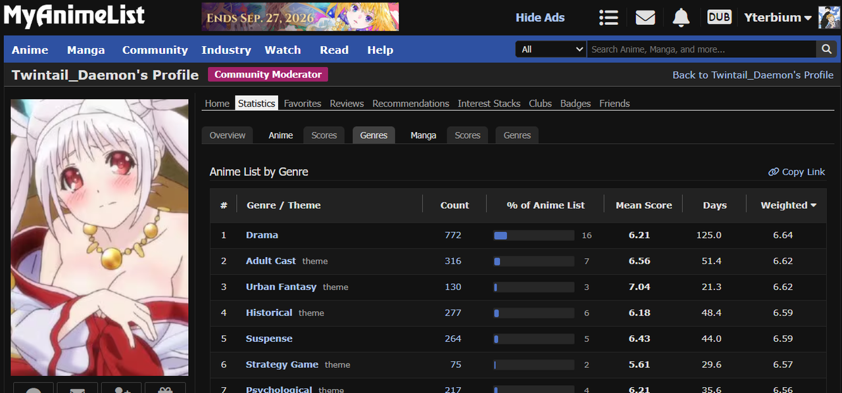Screen dimensions: 842x393
Task: Open the Urban Fantasy theme link
Action: coord(281,287)
